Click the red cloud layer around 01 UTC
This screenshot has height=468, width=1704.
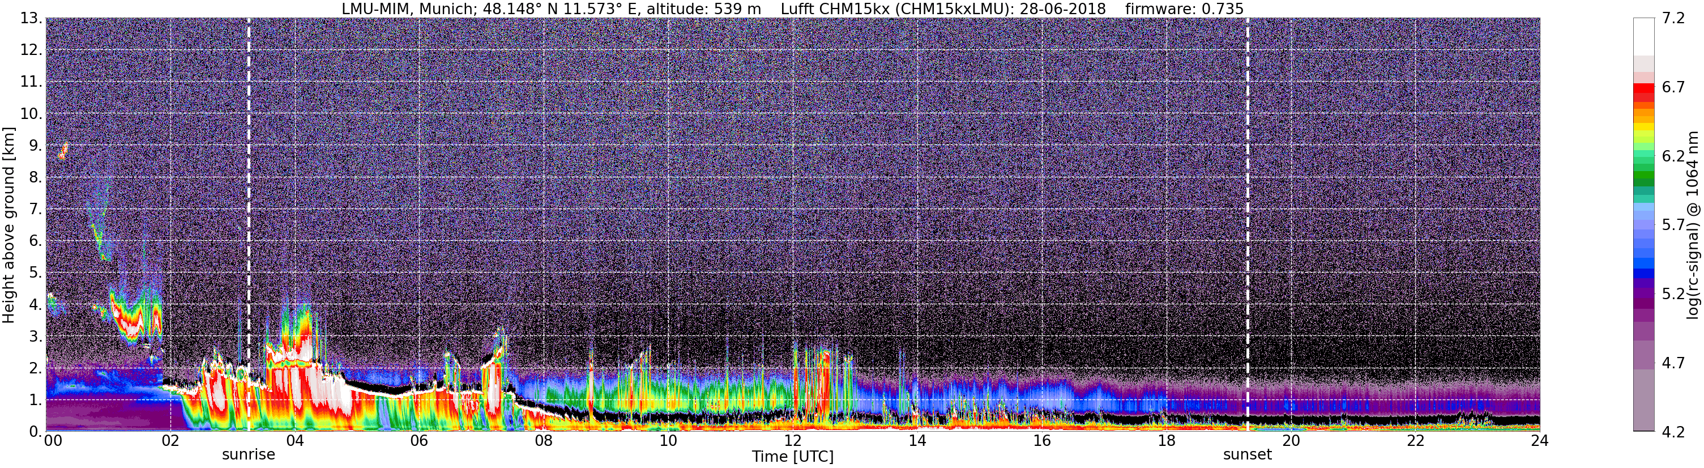[135, 316]
